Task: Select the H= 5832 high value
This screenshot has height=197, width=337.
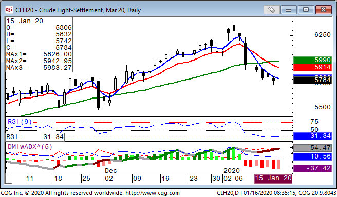Action: (39, 34)
